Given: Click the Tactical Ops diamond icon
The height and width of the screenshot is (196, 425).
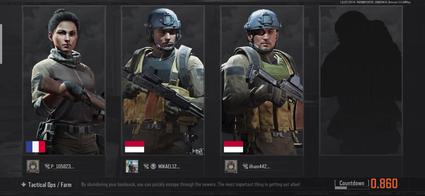Looking at the screenshot, I should 24,185.
